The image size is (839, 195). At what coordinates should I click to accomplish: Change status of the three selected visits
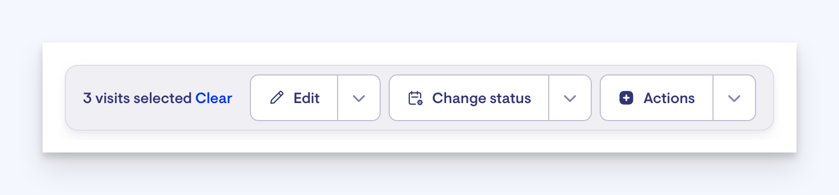point(469,98)
